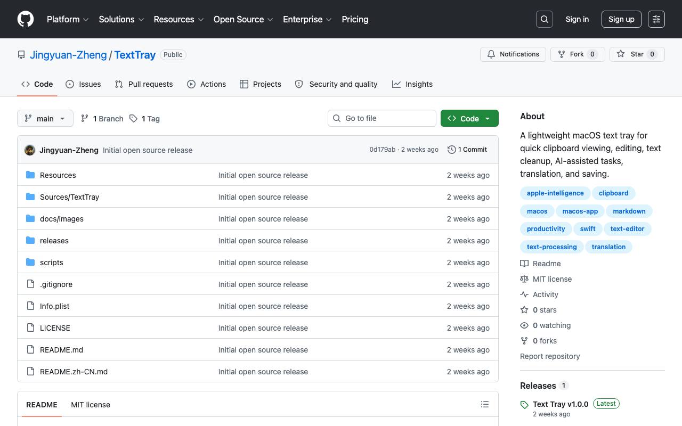
Task: Click the clipboard topic tag
Action: (613, 193)
